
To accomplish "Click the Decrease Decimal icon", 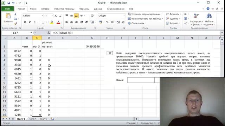I will (x=123, y=22).
